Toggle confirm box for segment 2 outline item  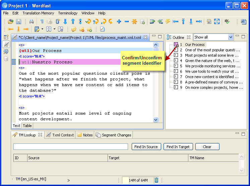(176, 50)
